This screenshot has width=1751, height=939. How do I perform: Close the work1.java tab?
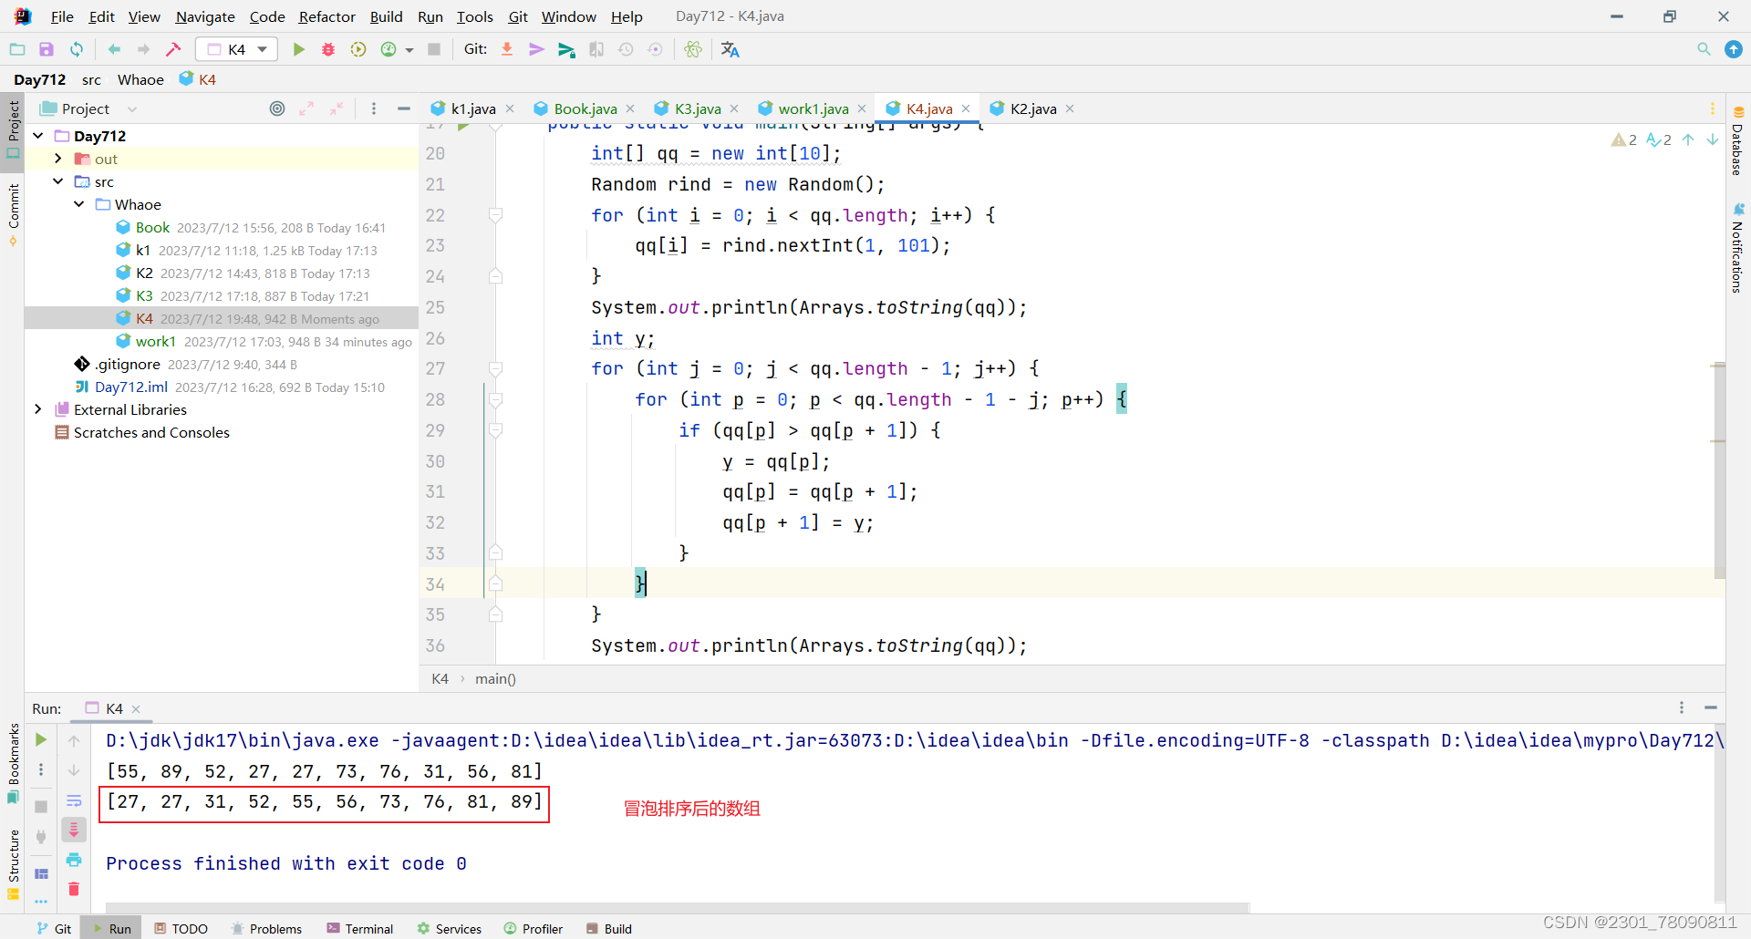(x=862, y=108)
